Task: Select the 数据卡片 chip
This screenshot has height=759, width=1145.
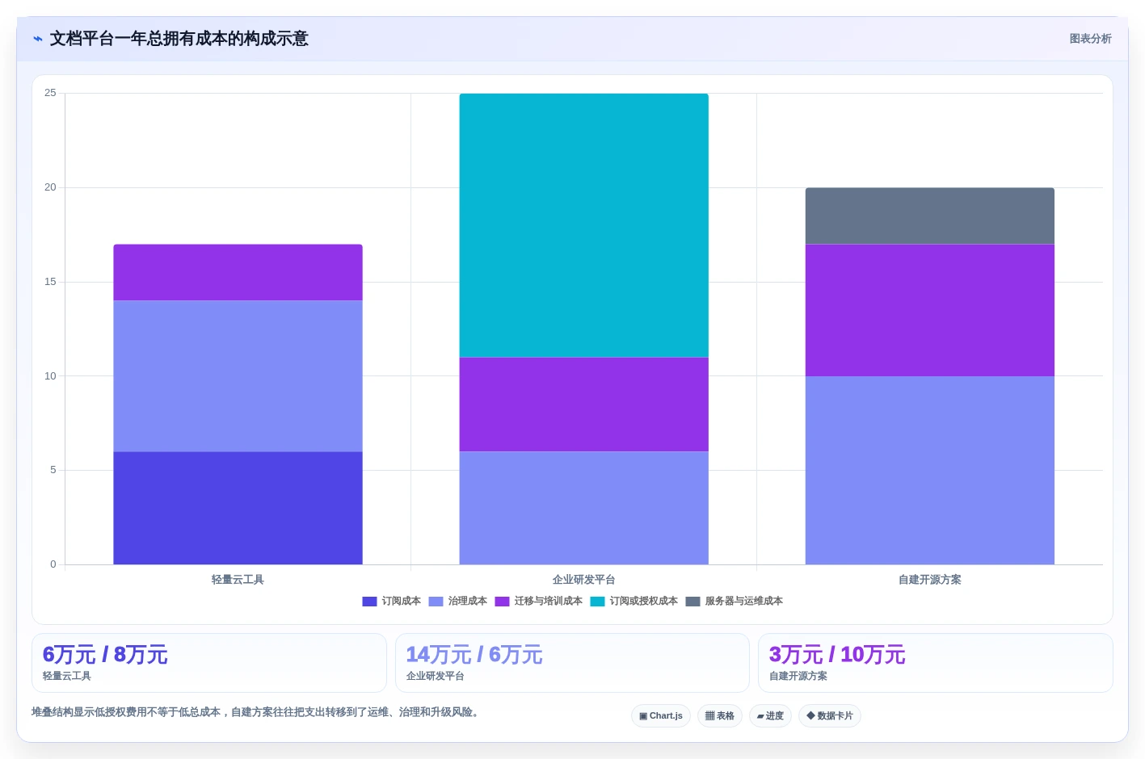Action: [x=830, y=716]
